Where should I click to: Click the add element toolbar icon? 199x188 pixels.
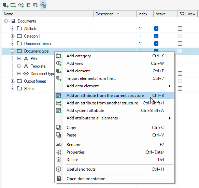point(5,5)
